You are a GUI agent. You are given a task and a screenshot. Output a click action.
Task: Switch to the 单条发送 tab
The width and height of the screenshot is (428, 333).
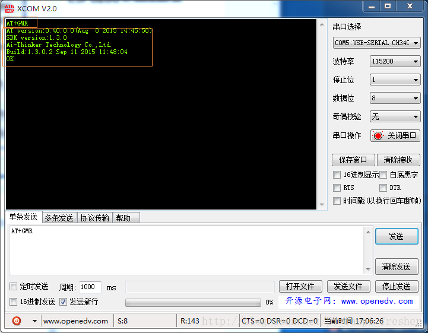[24, 217]
